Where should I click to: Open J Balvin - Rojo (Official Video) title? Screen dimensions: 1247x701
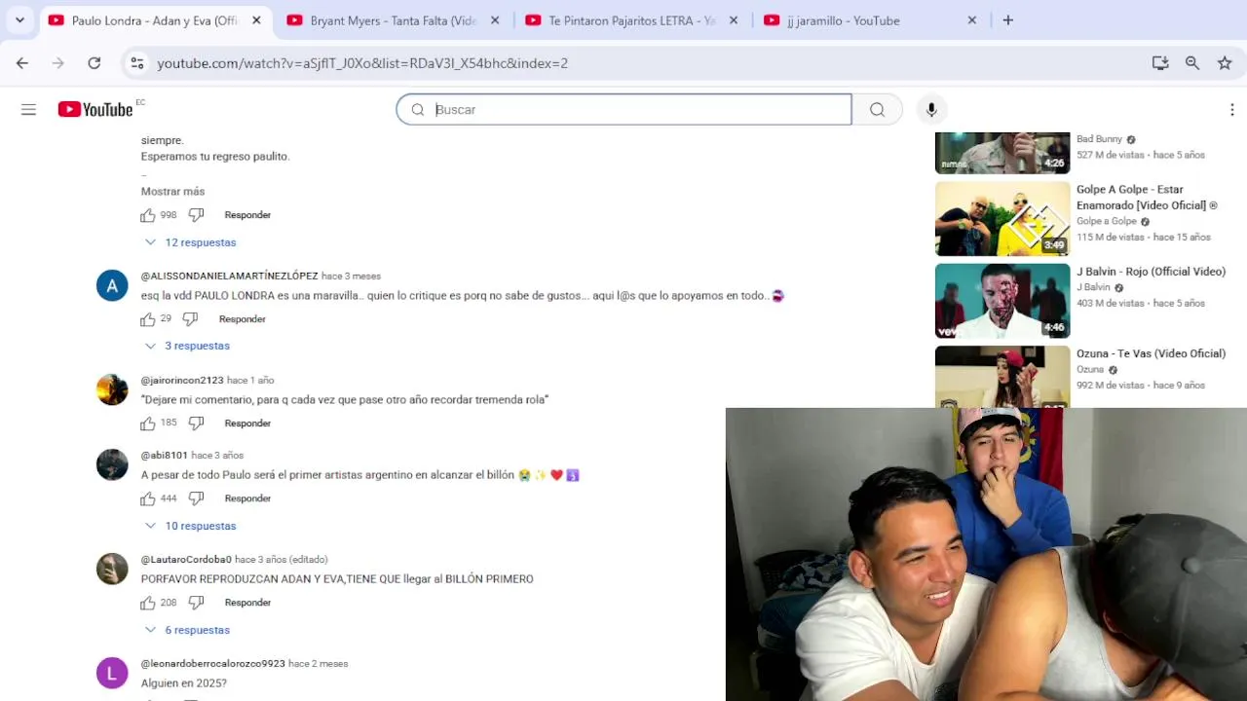point(1151,272)
